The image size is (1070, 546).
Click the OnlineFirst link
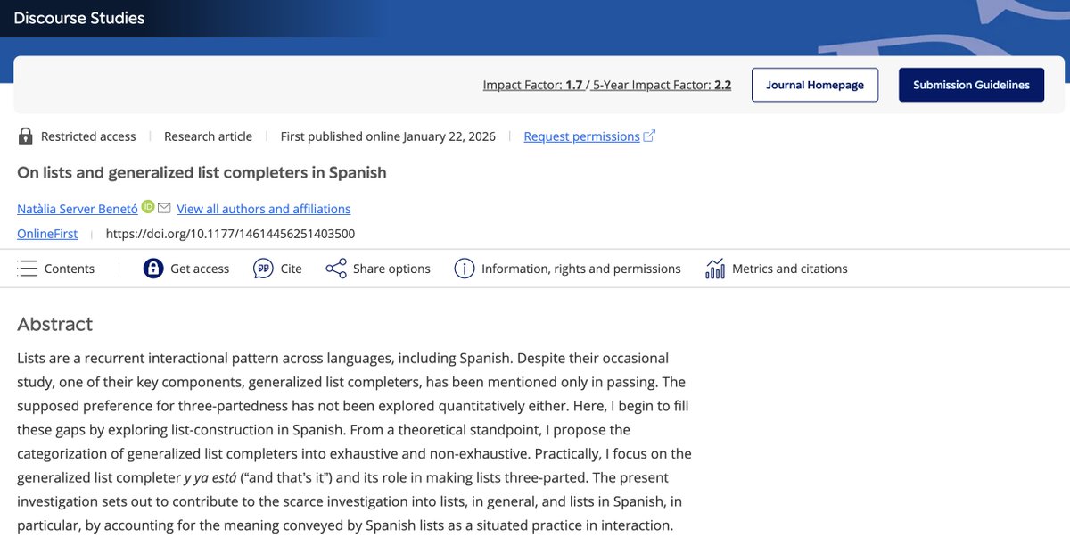(47, 234)
